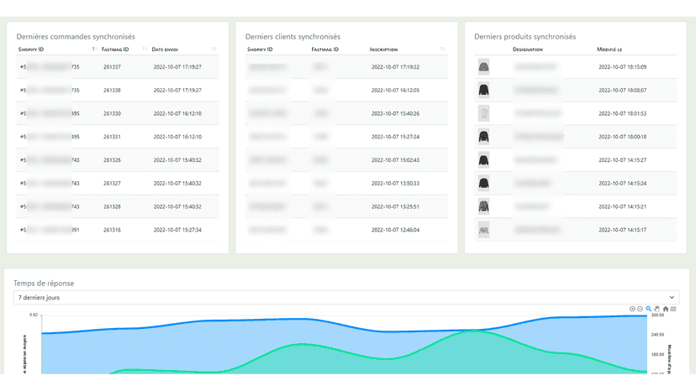Enable the chart panning hand tool
Image resolution: width=696 pixels, height=391 pixels.
pyautogui.click(x=657, y=309)
